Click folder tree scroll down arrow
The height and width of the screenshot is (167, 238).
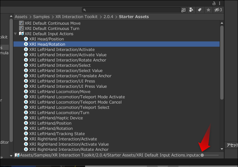11,155
